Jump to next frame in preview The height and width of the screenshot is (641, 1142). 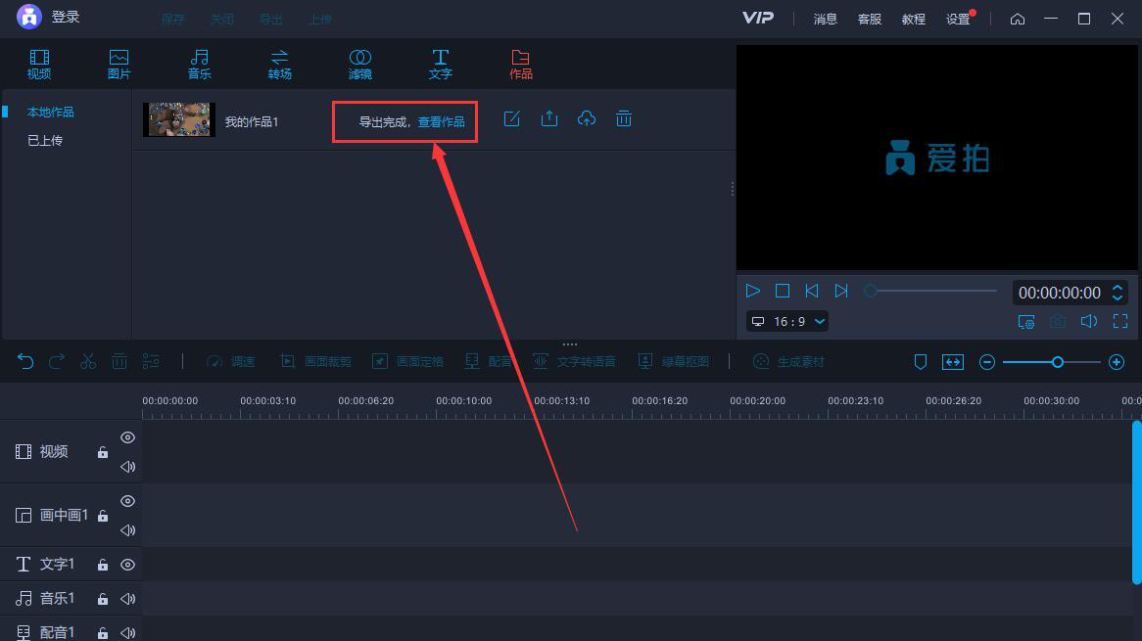841,291
